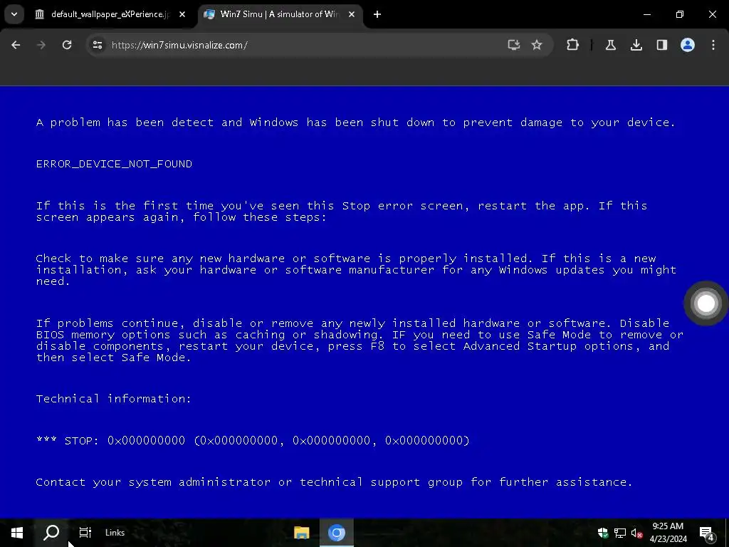Reload the current page
Image resolution: width=729 pixels, height=547 pixels.
[67, 45]
